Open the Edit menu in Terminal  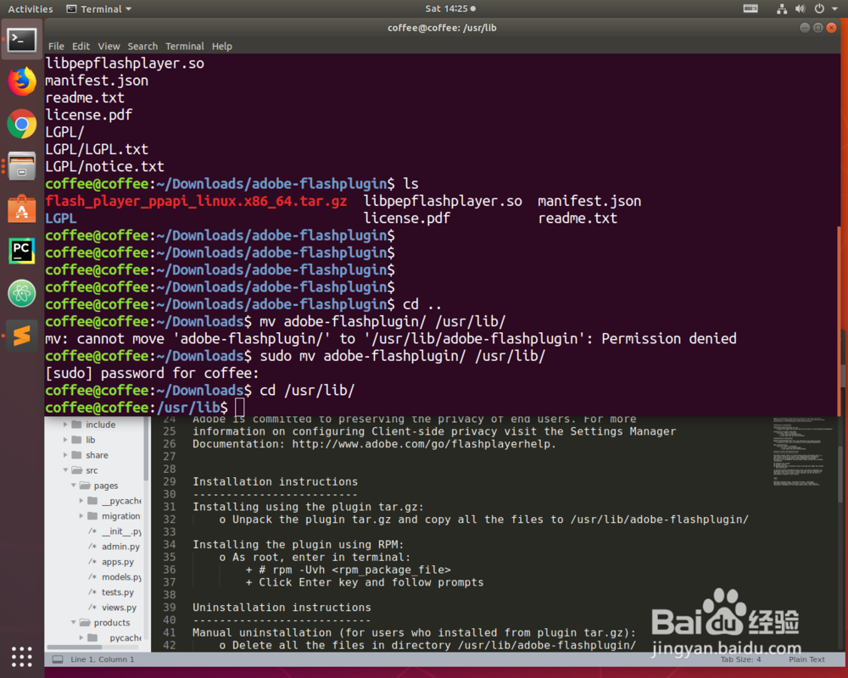tap(81, 47)
